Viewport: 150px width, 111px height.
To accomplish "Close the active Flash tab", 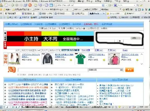I will point(104,13).
